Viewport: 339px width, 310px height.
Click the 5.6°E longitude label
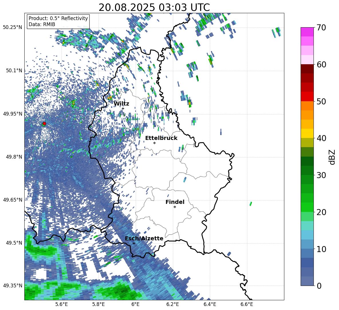click(62, 304)
